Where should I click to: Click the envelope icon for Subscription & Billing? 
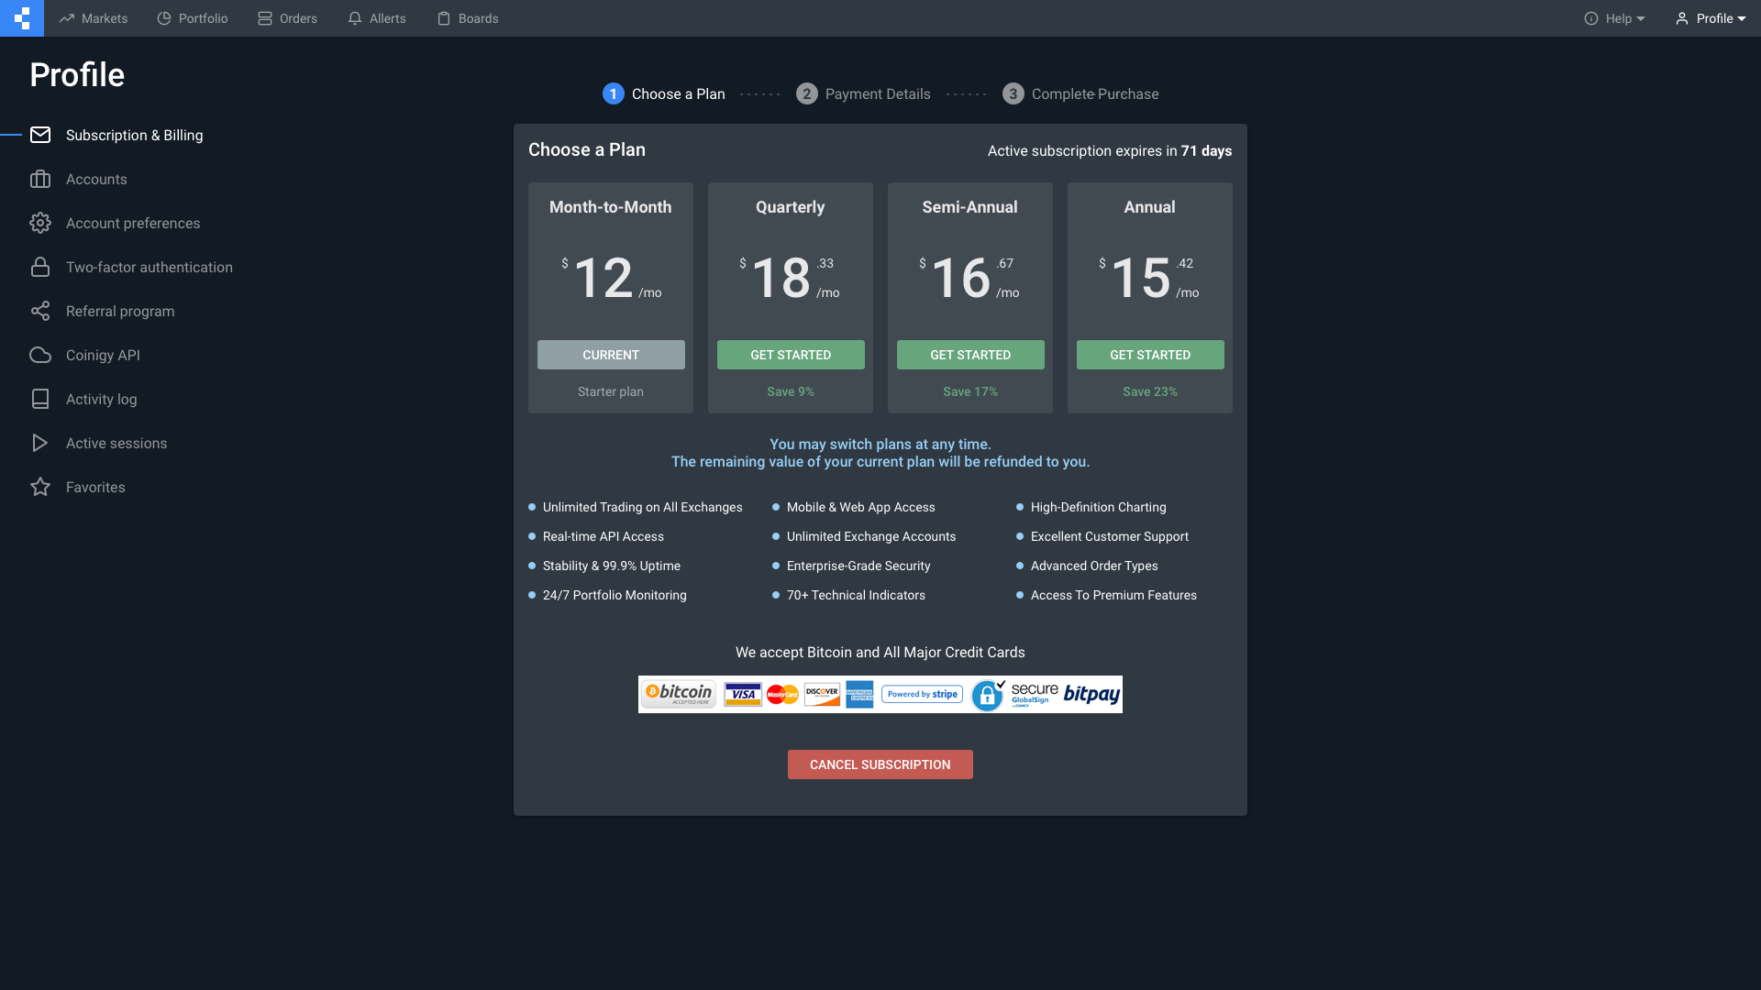40,135
